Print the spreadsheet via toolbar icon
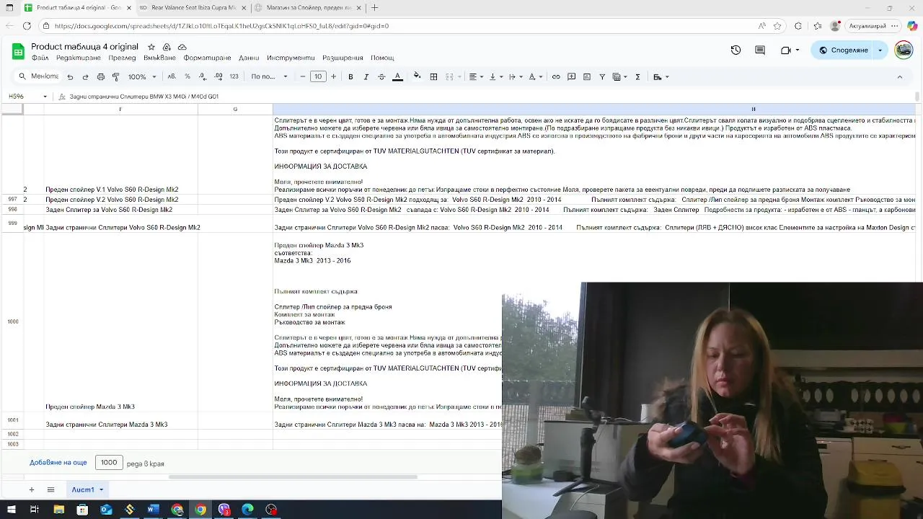Image resolution: width=923 pixels, height=519 pixels. tap(100, 77)
